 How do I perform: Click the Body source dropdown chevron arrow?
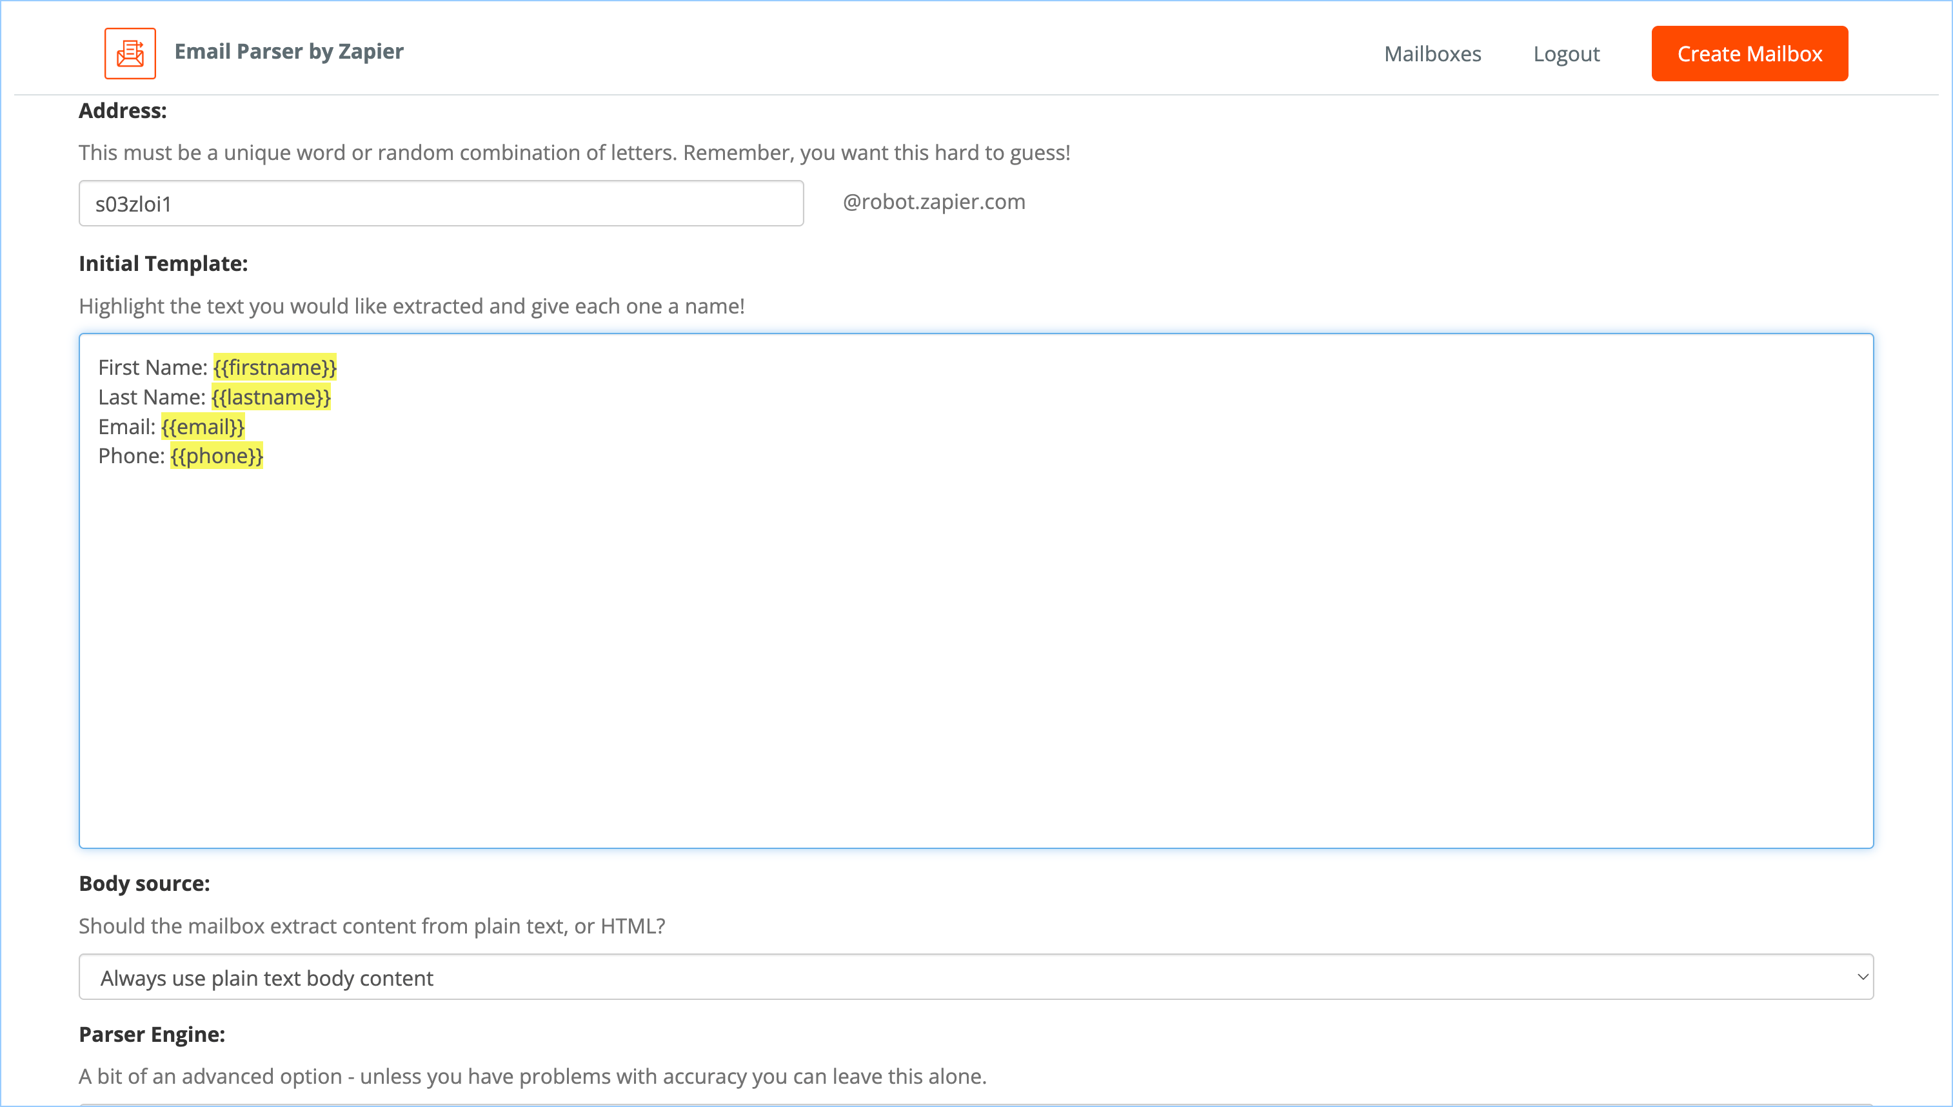pos(1862,977)
